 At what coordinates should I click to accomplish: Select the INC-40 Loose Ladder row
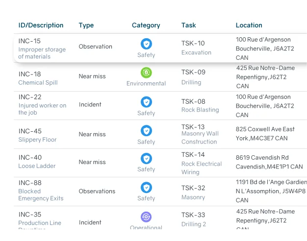[92, 162]
